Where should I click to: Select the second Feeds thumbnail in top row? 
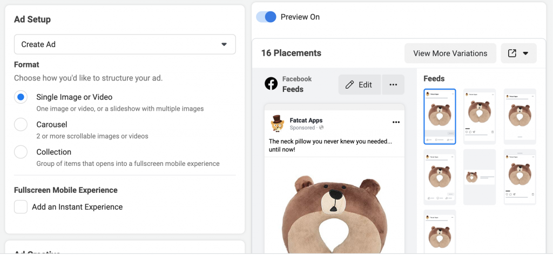click(480, 116)
